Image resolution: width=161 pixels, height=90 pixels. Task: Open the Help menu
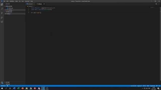[31, 1]
